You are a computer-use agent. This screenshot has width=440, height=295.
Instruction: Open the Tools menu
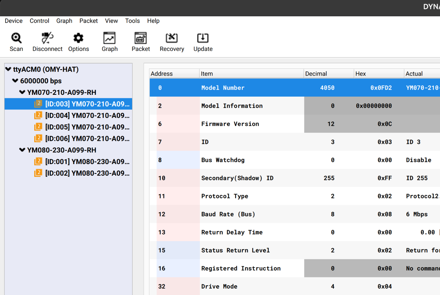coord(132,21)
